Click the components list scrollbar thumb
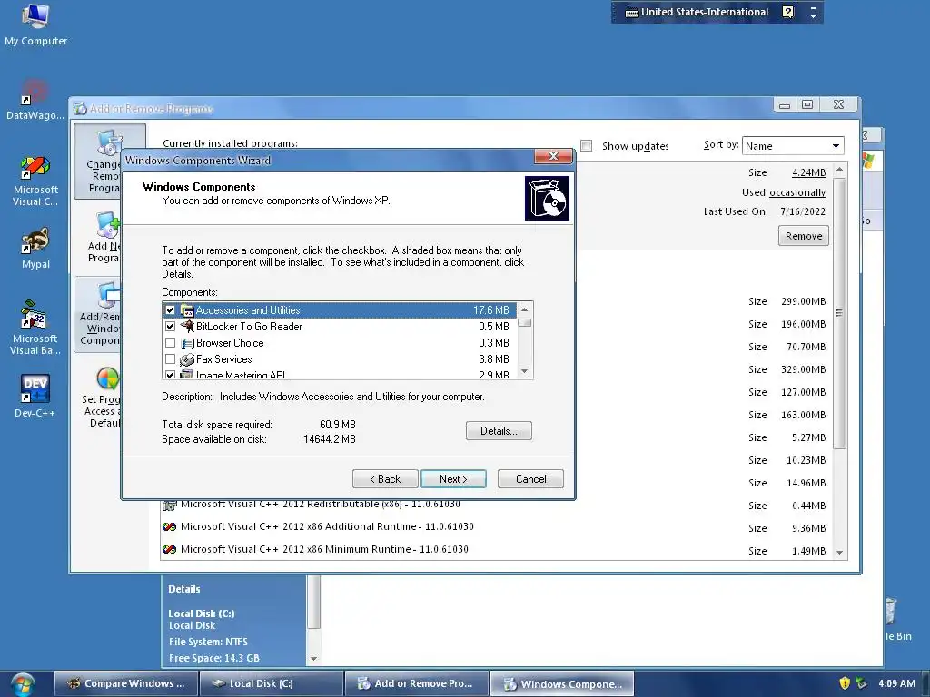This screenshot has width=930, height=697. click(524, 323)
